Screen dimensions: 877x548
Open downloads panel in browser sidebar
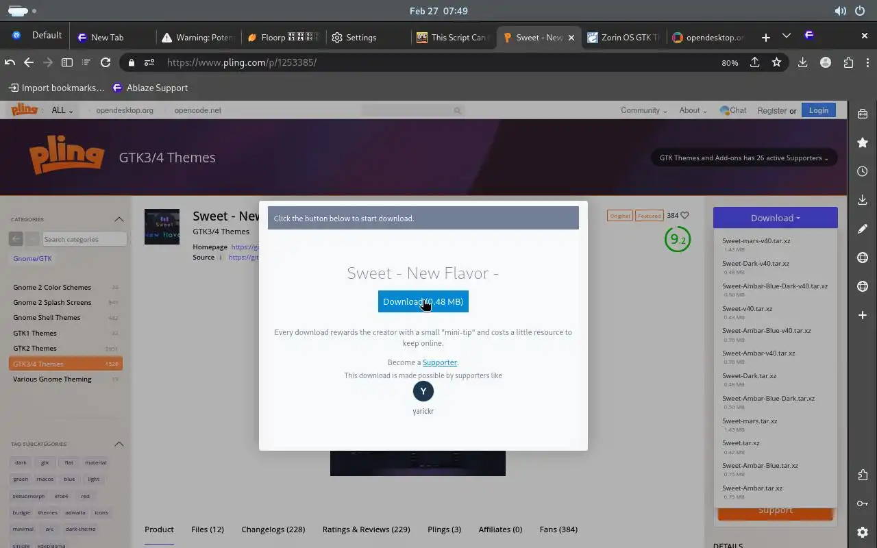click(863, 200)
